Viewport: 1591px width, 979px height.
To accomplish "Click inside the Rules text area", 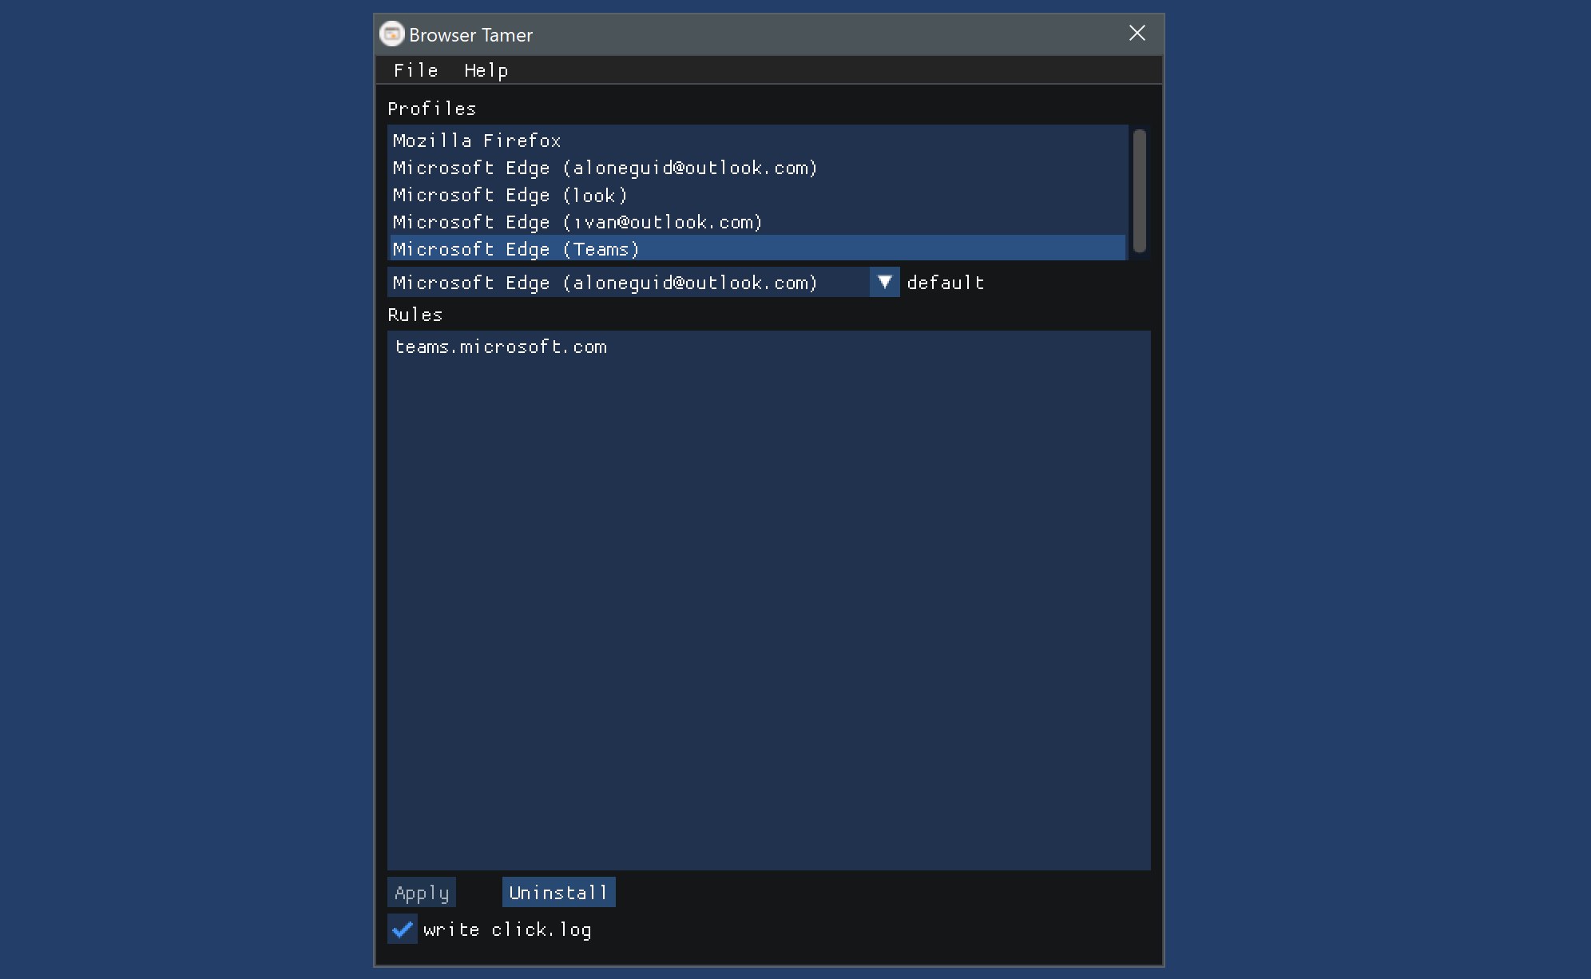I will [x=768, y=600].
